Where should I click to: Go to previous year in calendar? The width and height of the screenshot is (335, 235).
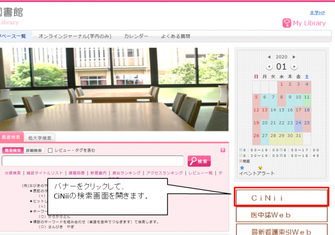[269, 57]
